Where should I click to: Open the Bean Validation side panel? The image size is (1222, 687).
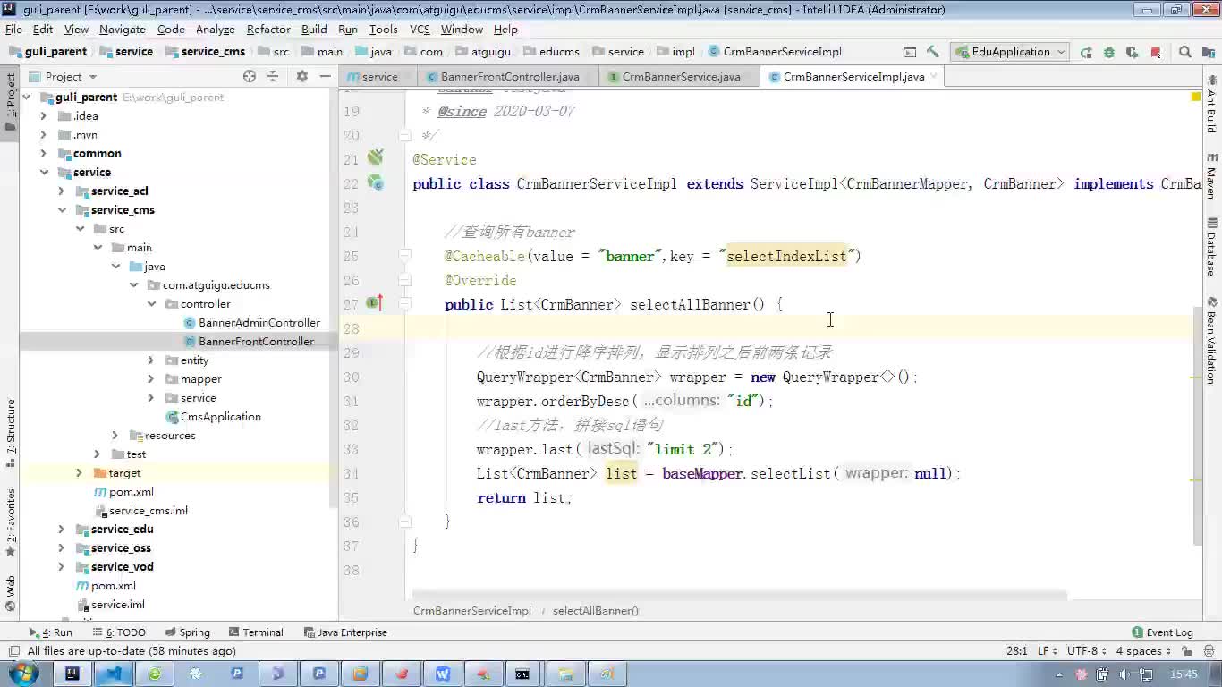tap(1211, 340)
